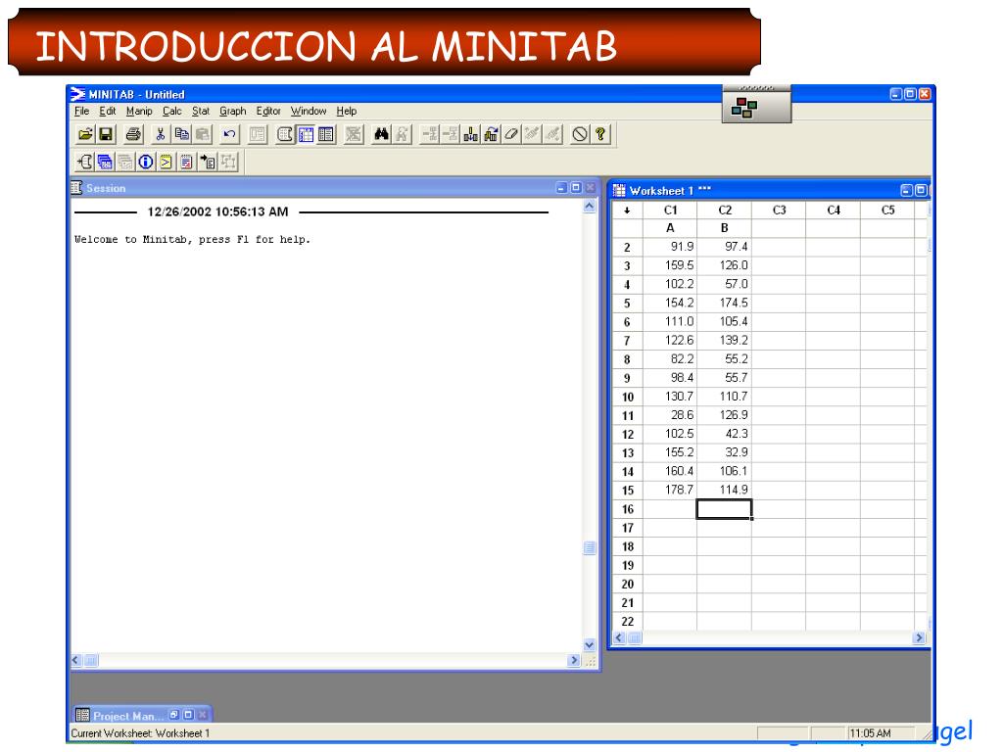Open the Window menu
The width and height of the screenshot is (1003, 752).
point(309,112)
